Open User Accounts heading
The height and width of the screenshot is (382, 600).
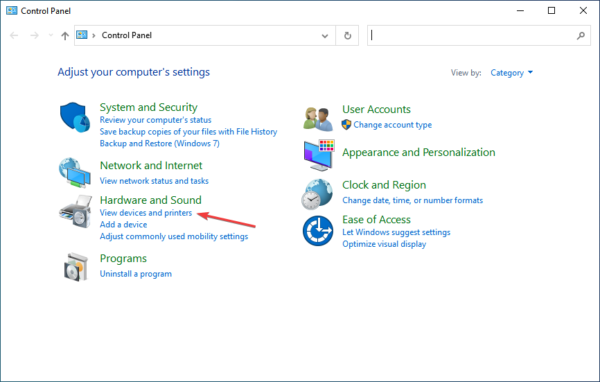tap(376, 110)
